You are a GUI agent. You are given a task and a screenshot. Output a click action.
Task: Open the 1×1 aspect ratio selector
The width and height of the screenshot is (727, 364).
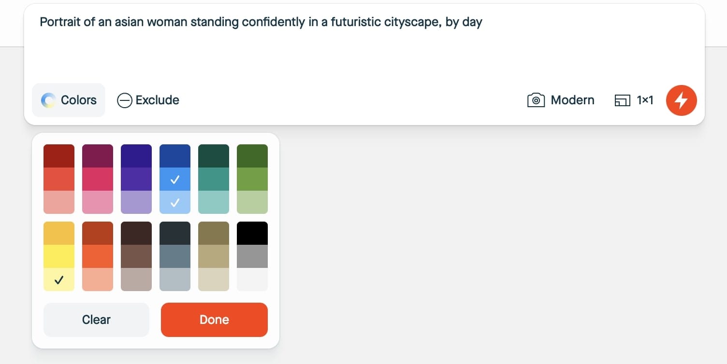click(644, 100)
